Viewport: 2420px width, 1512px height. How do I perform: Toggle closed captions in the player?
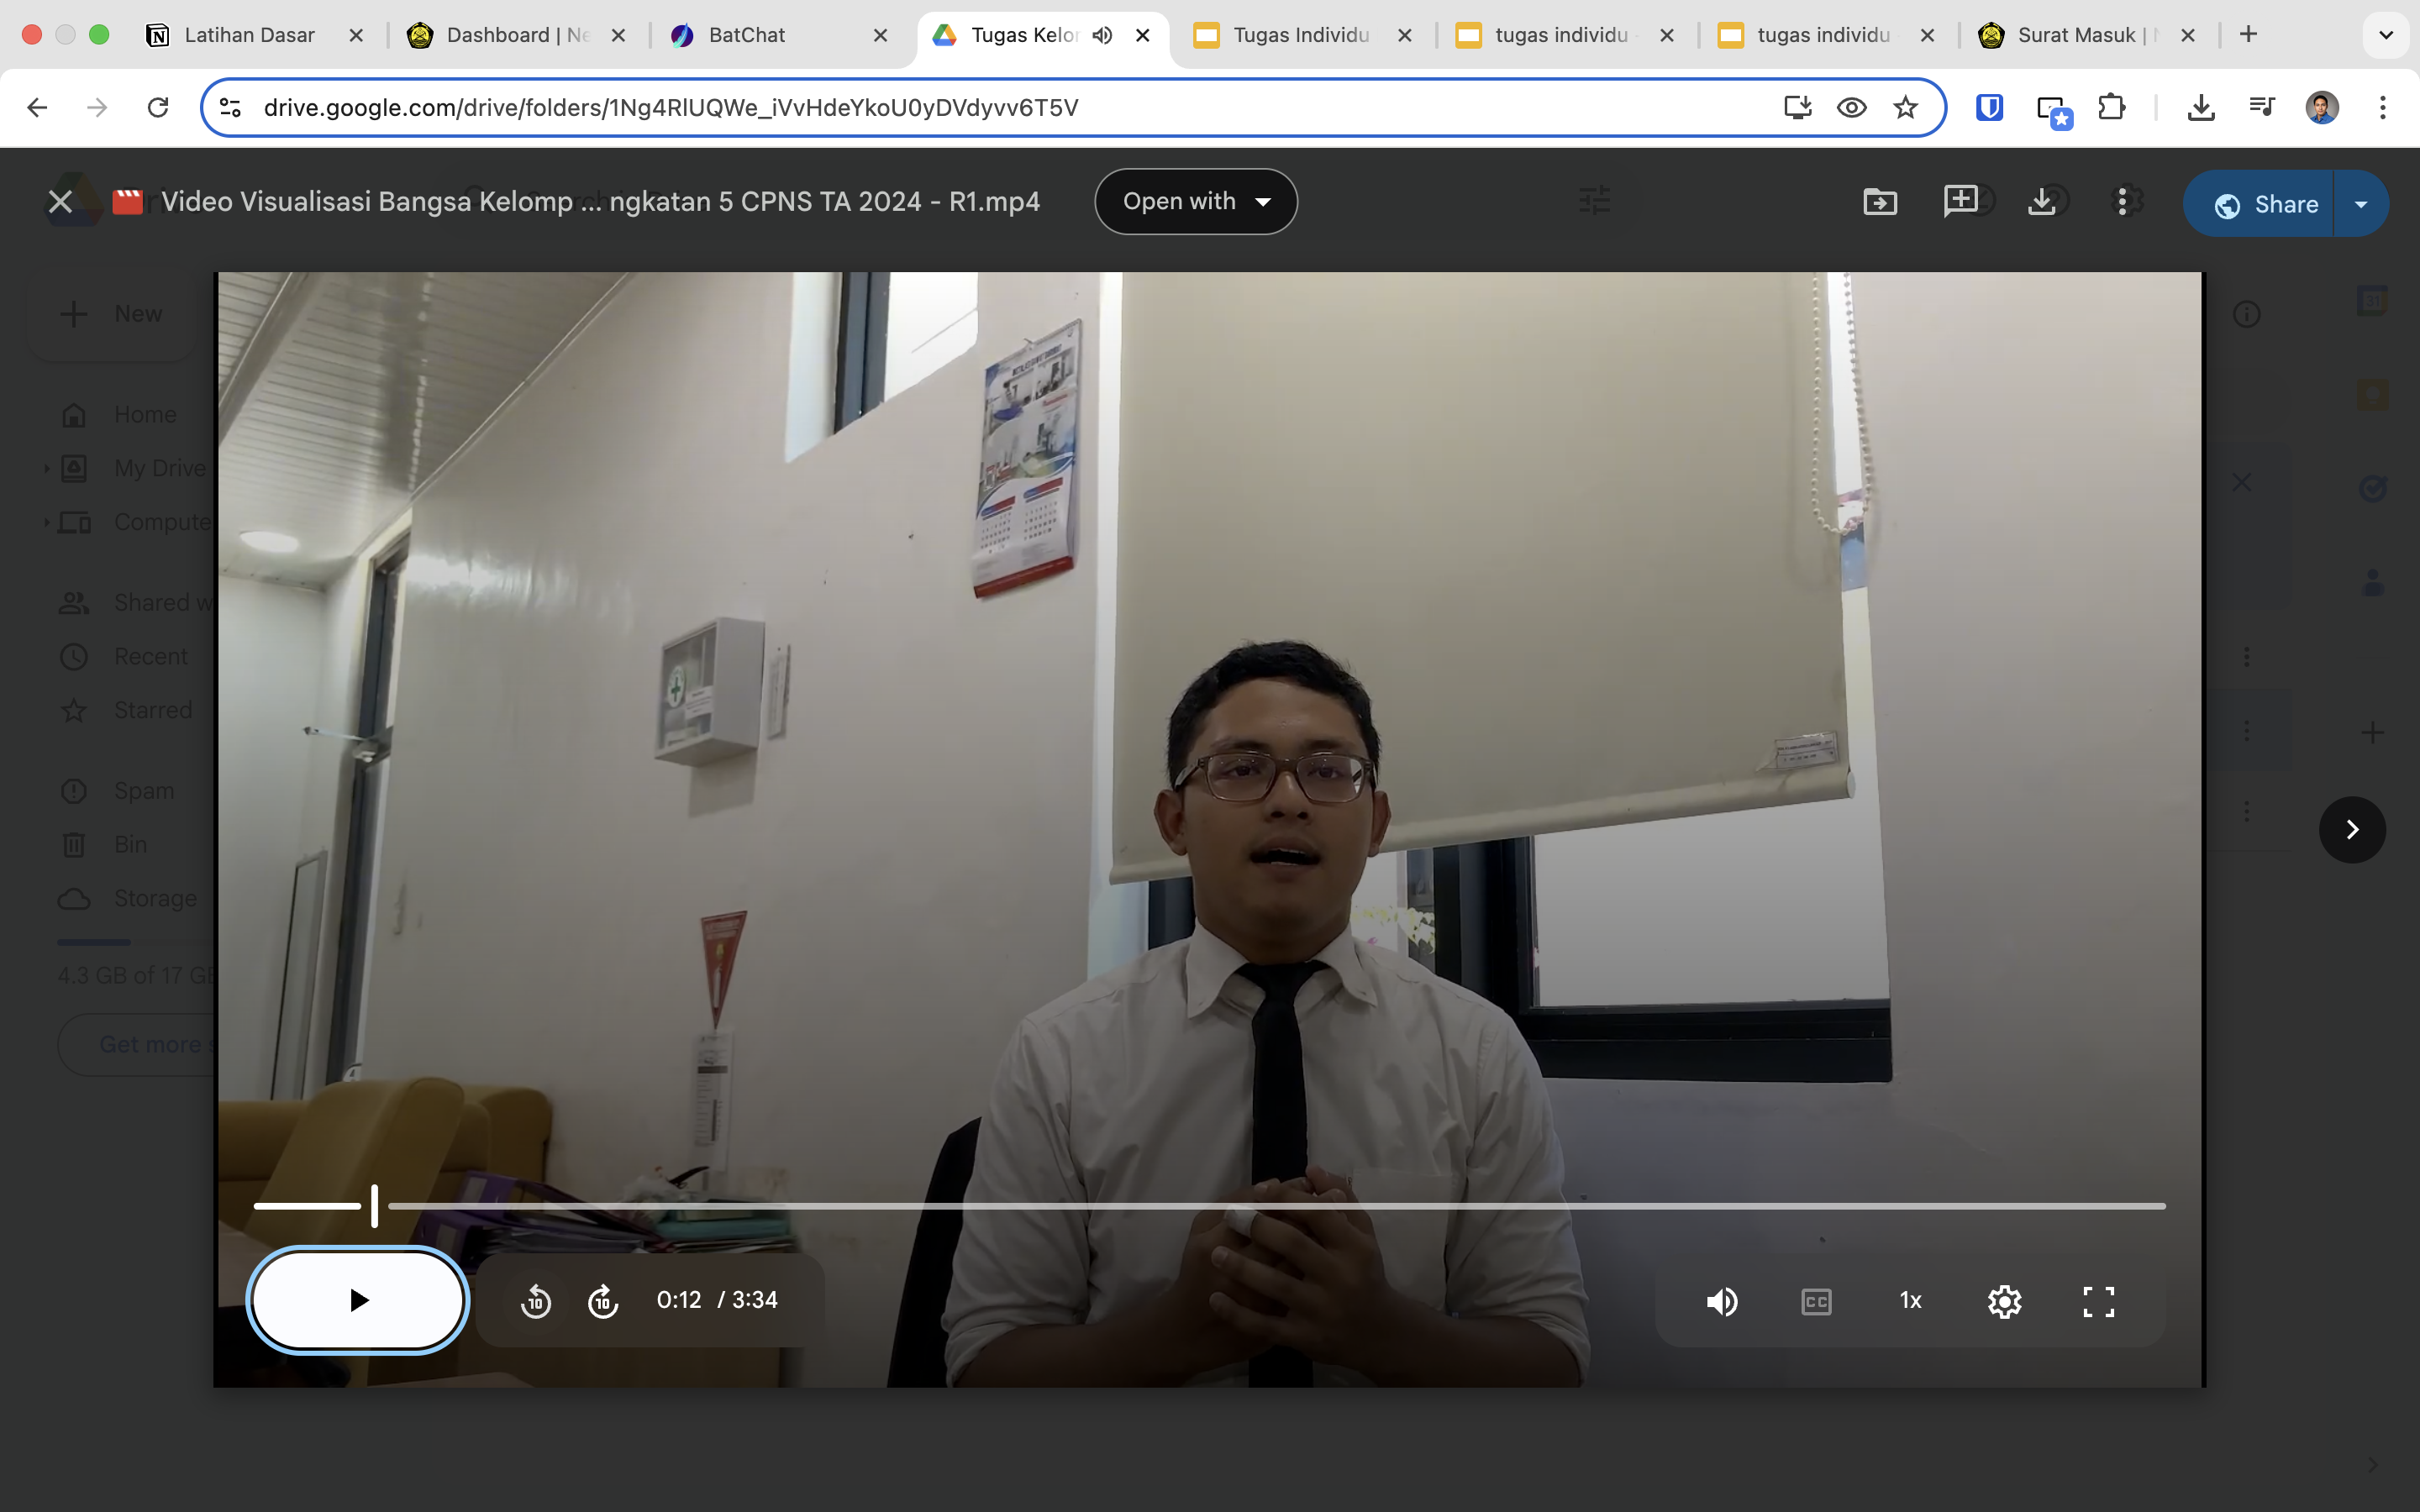click(x=1816, y=1301)
